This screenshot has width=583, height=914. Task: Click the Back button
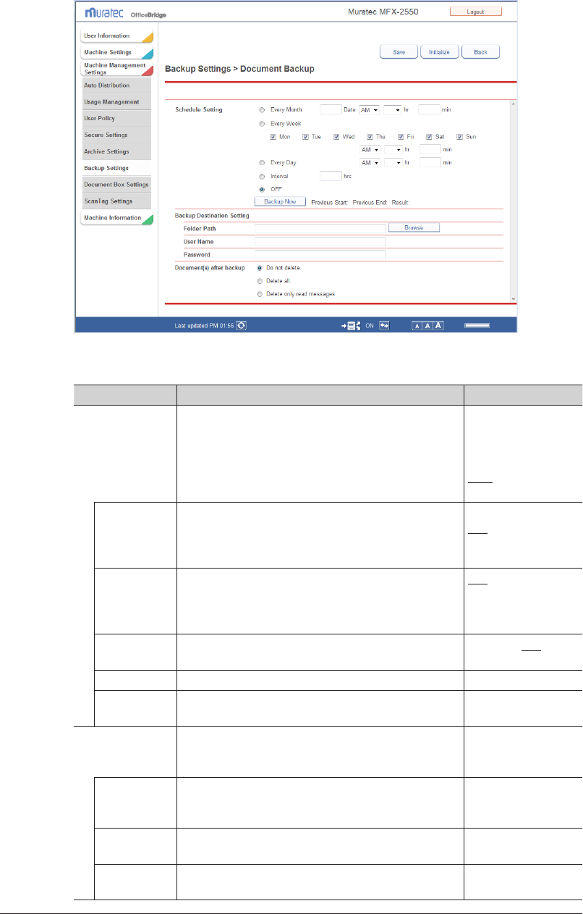[480, 52]
